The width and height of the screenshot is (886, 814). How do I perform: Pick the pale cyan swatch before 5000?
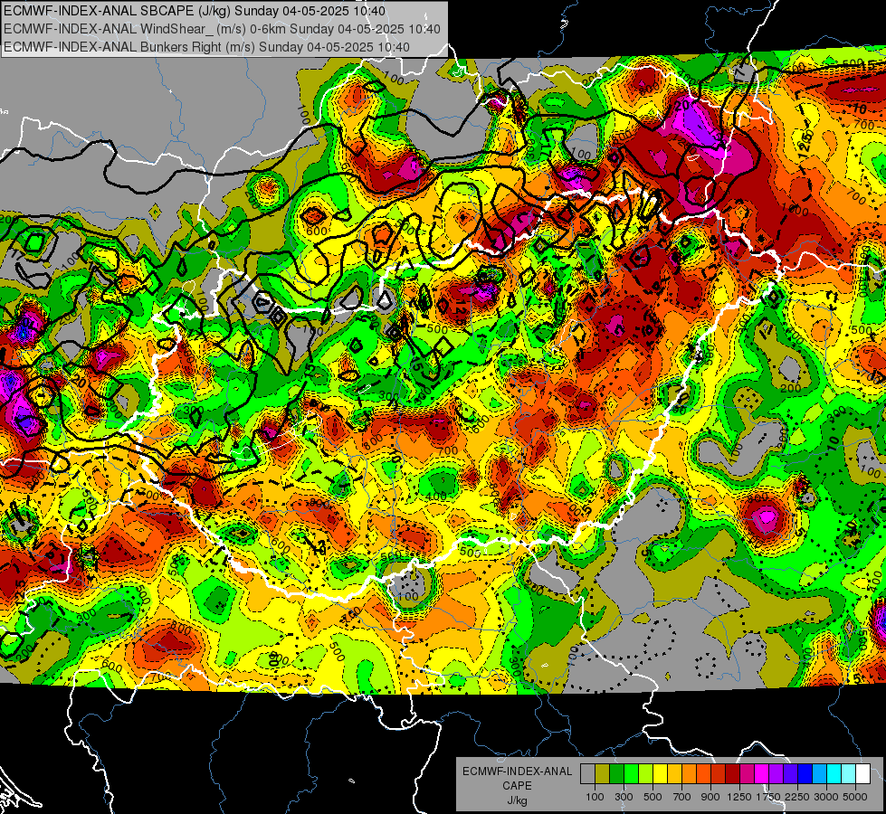(848, 774)
